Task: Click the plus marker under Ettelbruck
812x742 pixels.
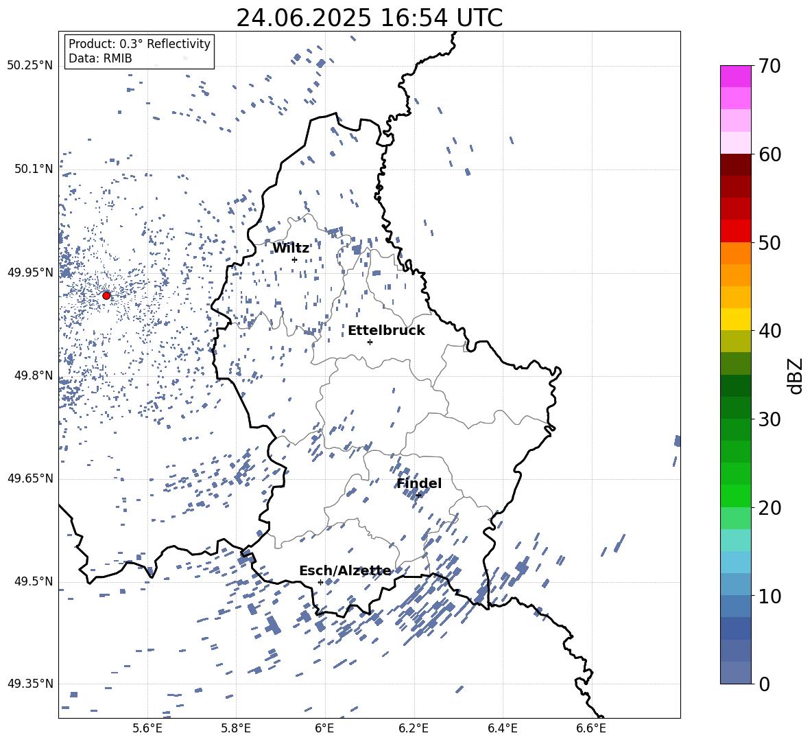Action: pos(370,342)
